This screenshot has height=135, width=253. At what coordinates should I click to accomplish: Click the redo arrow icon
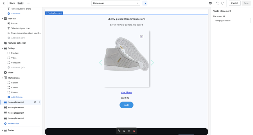pyautogui.click(x=223, y=3)
